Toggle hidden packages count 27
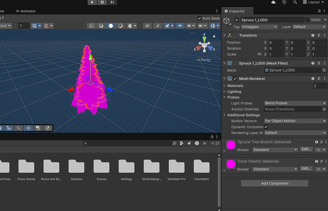The width and height of the screenshot is (328, 211). pyautogui.click(x=215, y=143)
